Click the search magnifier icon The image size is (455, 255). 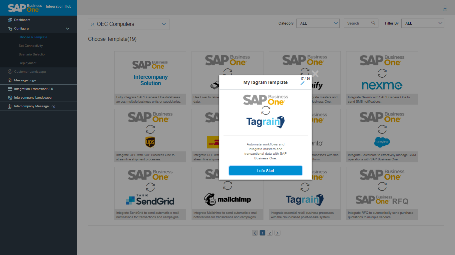373,23
